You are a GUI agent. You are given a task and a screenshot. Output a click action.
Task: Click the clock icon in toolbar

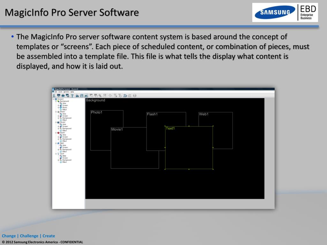tap(110, 96)
